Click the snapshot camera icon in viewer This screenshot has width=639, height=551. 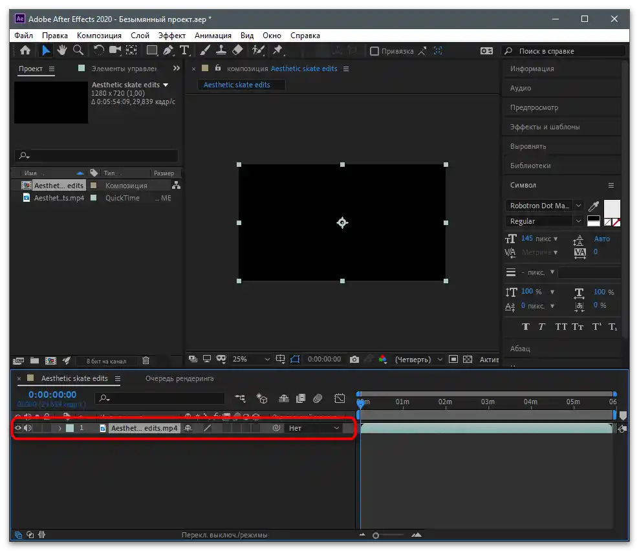click(x=354, y=360)
